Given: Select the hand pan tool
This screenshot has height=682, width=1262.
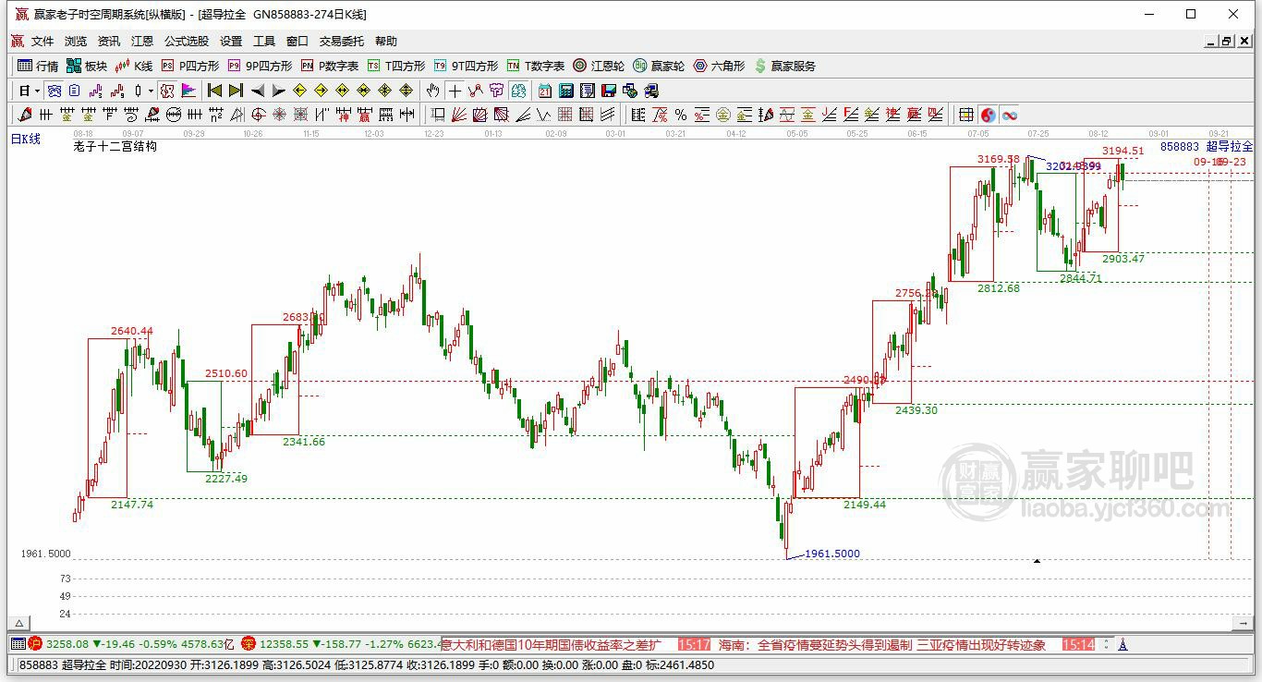Looking at the screenshot, I should click(x=432, y=91).
